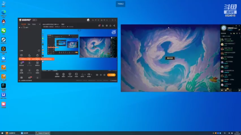Viewport: 241px width, 135px height.
Task: Open the streamer avatar profile in the title bar
Action: (88, 20)
